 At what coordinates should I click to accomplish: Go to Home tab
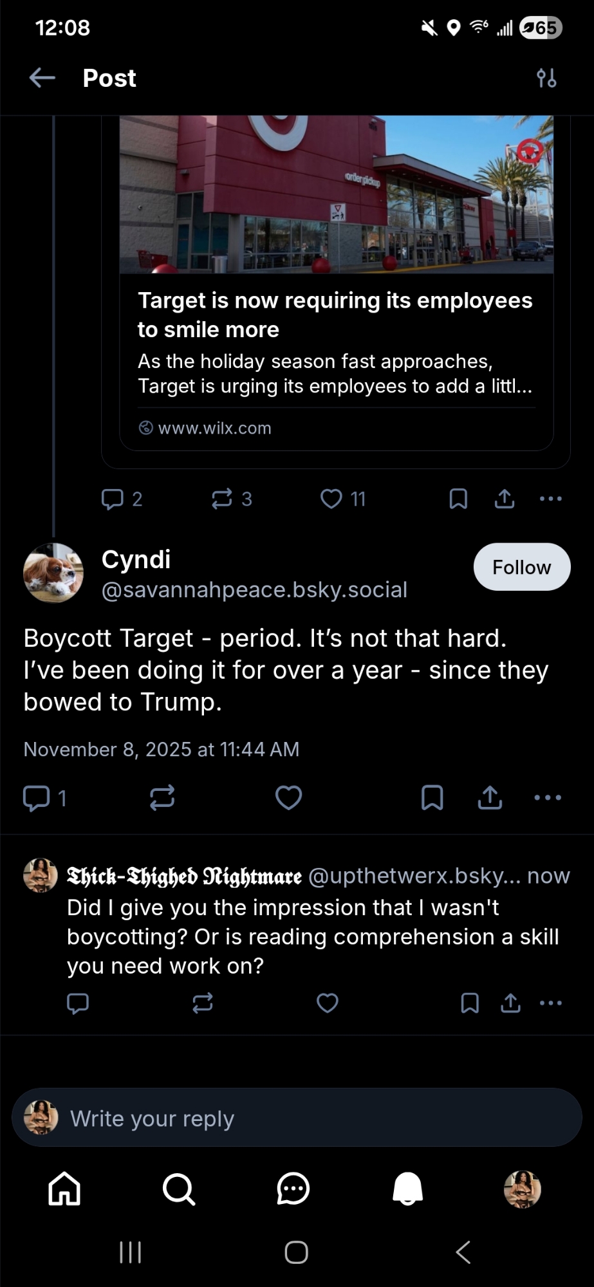[x=64, y=1189]
